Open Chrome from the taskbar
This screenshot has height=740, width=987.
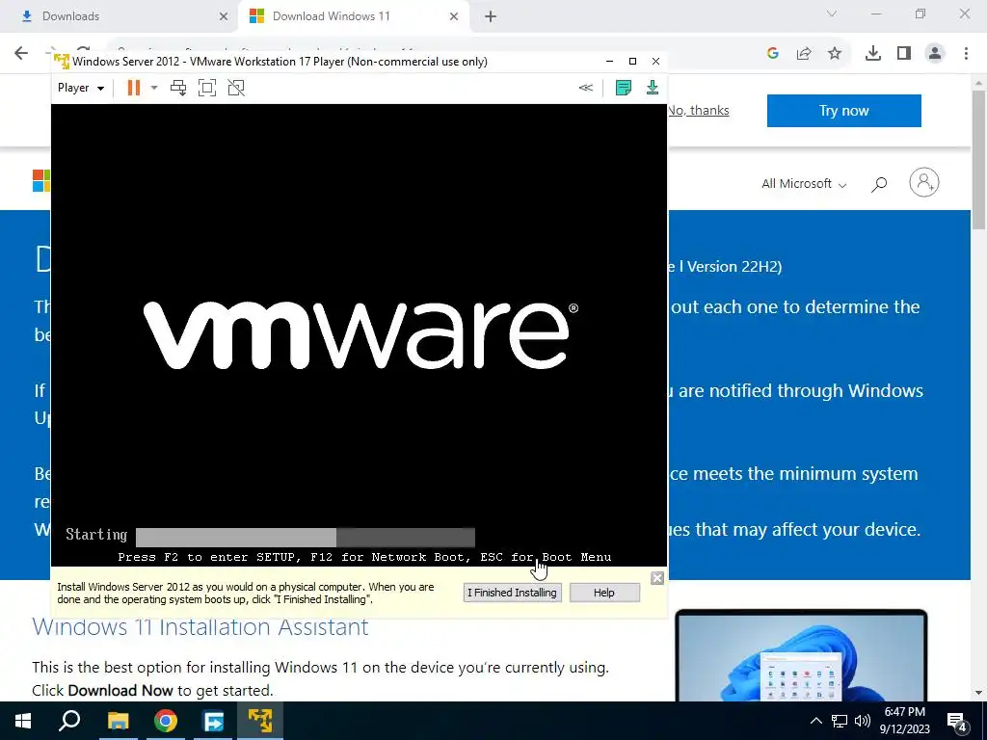166,721
